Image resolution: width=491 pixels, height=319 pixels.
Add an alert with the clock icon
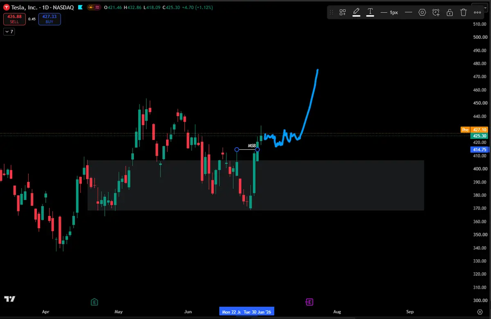436,12
